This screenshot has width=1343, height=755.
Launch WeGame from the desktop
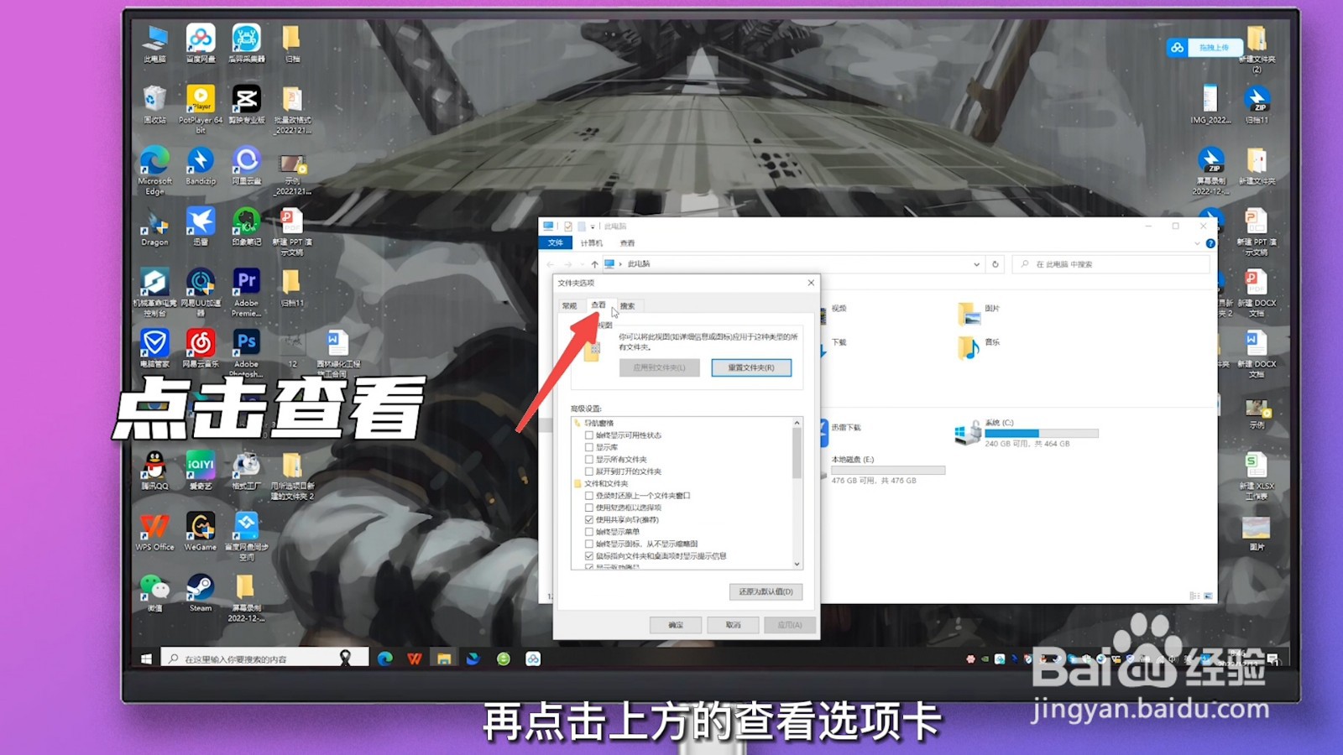click(x=201, y=532)
